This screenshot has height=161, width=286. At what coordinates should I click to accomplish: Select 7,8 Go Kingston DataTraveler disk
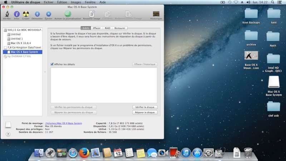coord(23,48)
